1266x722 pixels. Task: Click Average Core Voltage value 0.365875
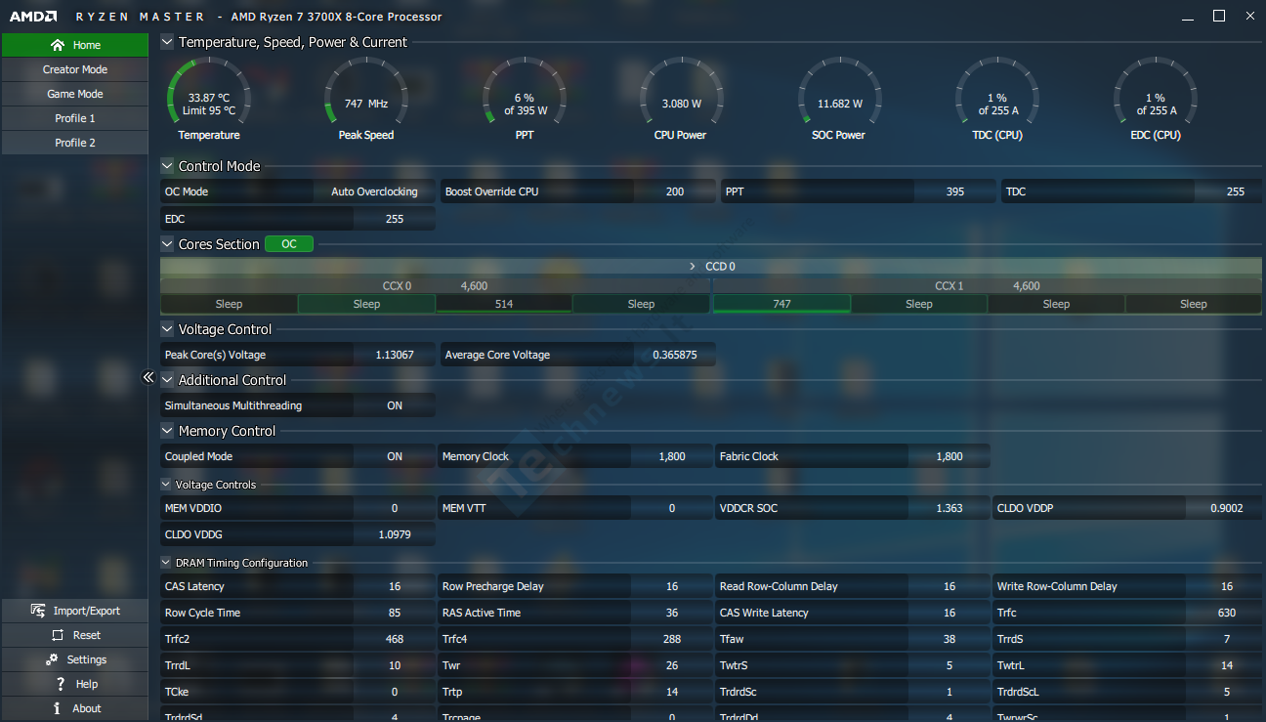pos(675,355)
